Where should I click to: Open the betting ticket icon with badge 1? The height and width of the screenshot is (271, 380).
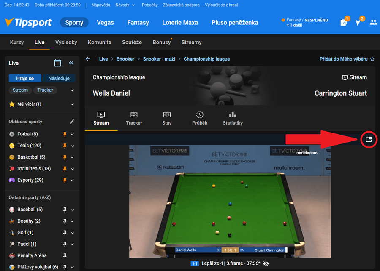point(345,22)
